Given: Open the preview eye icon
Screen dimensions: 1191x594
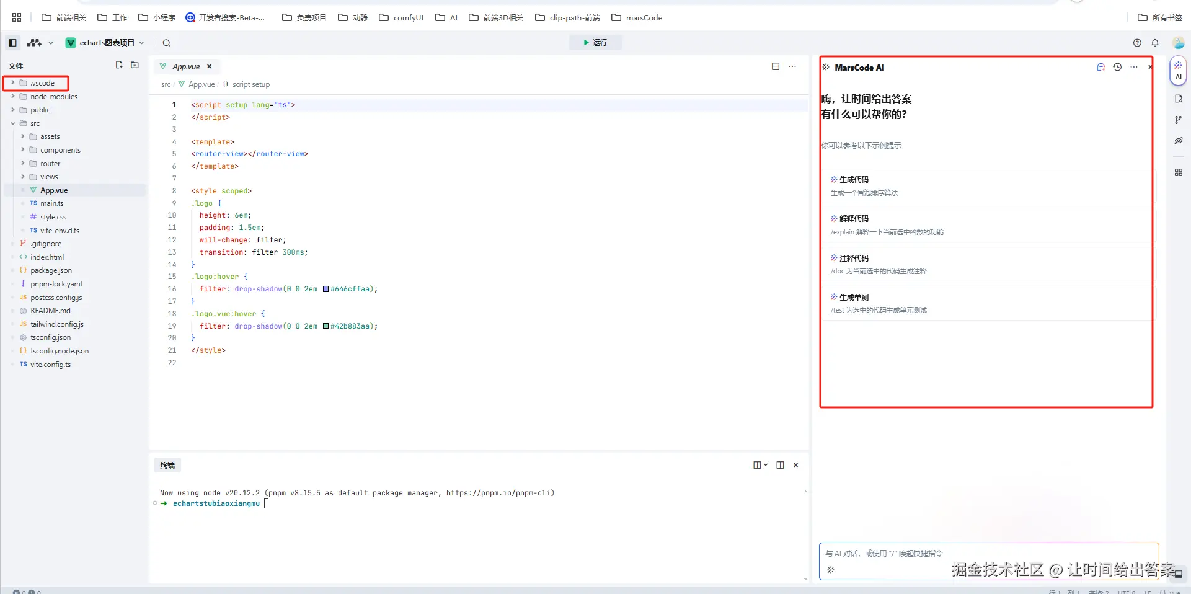Looking at the screenshot, I should 1179,141.
